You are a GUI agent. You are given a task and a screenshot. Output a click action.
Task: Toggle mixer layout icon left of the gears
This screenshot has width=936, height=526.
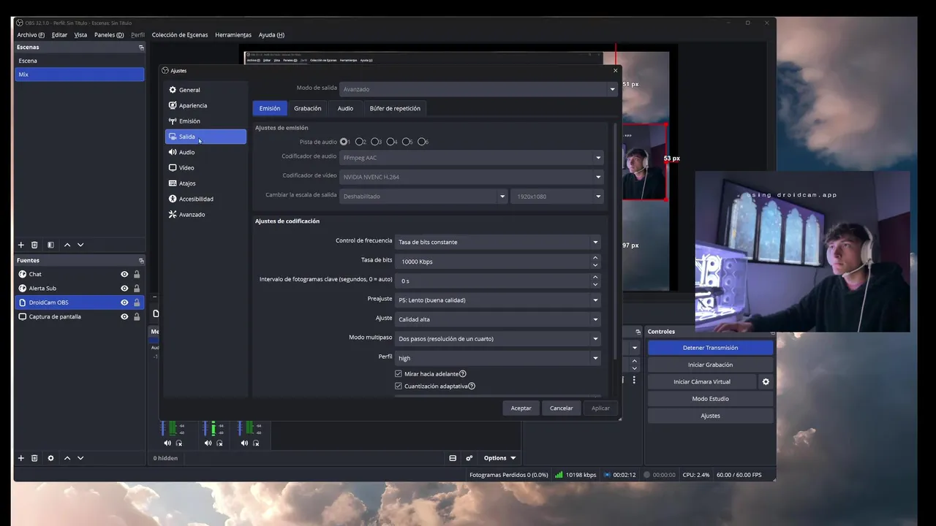[x=453, y=458]
